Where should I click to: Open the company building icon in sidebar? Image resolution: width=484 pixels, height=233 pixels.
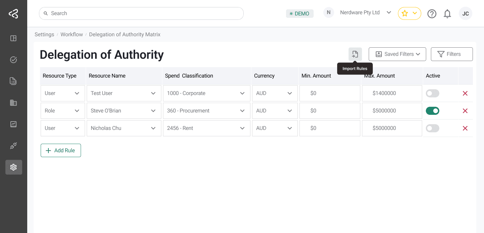pyautogui.click(x=13, y=102)
